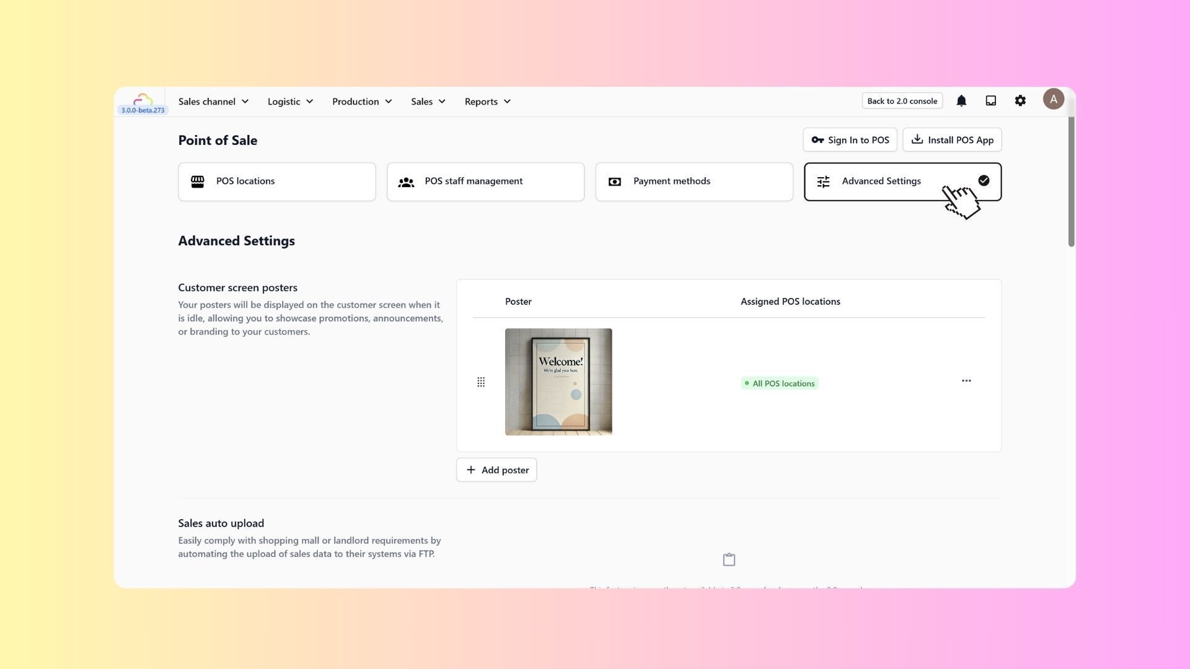
Task: Open the poster three-dots menu
Action: coord(966,381)
